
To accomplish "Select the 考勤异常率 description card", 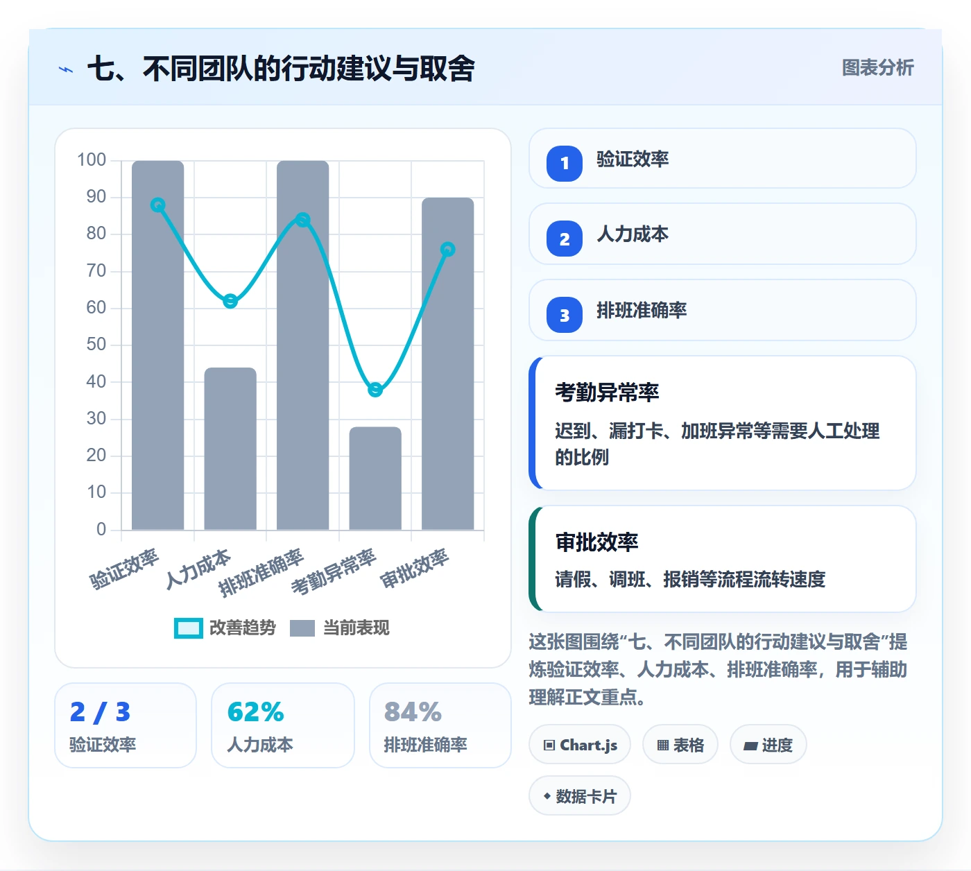I will click(722, 423).
